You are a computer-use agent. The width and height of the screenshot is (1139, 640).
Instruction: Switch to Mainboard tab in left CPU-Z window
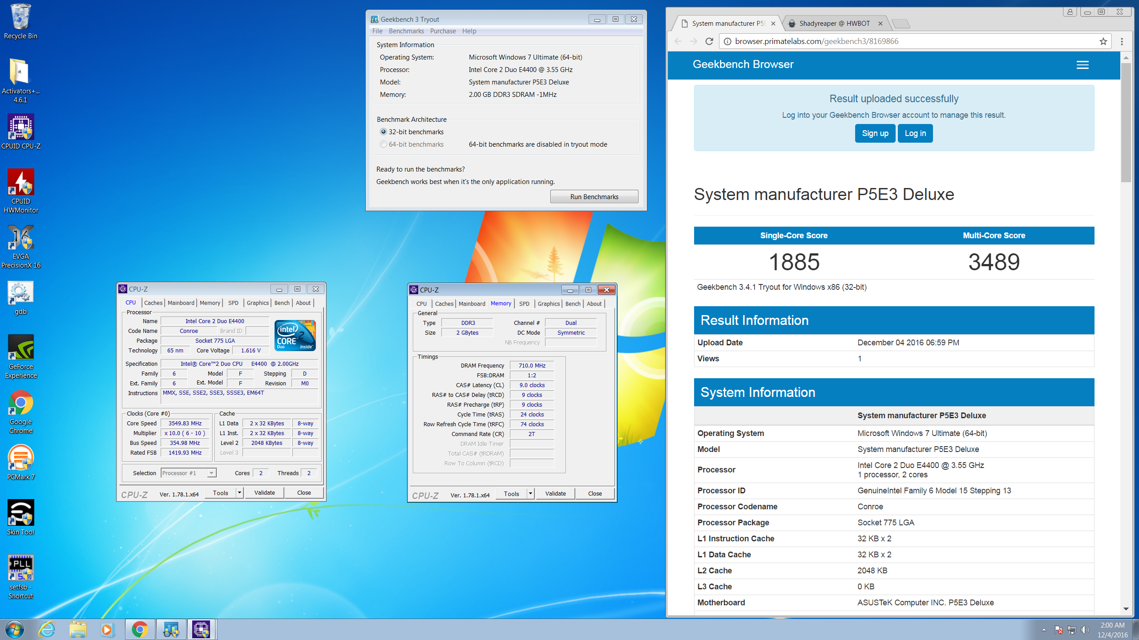pyautogui.click(x=181, y=303)
